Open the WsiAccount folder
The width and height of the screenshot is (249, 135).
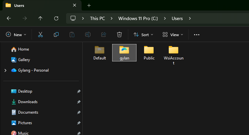coord(173,54)
